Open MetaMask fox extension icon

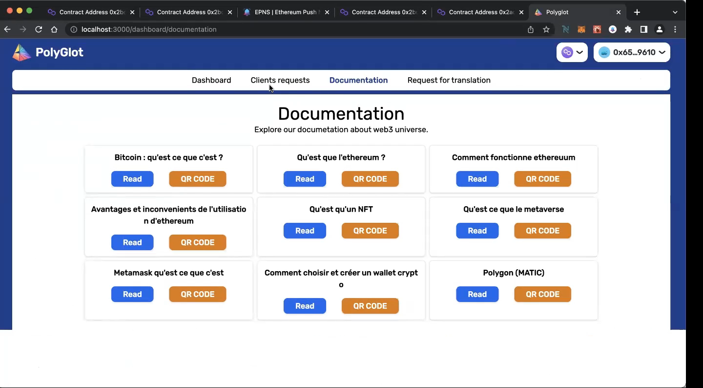(x=581, y=29)
